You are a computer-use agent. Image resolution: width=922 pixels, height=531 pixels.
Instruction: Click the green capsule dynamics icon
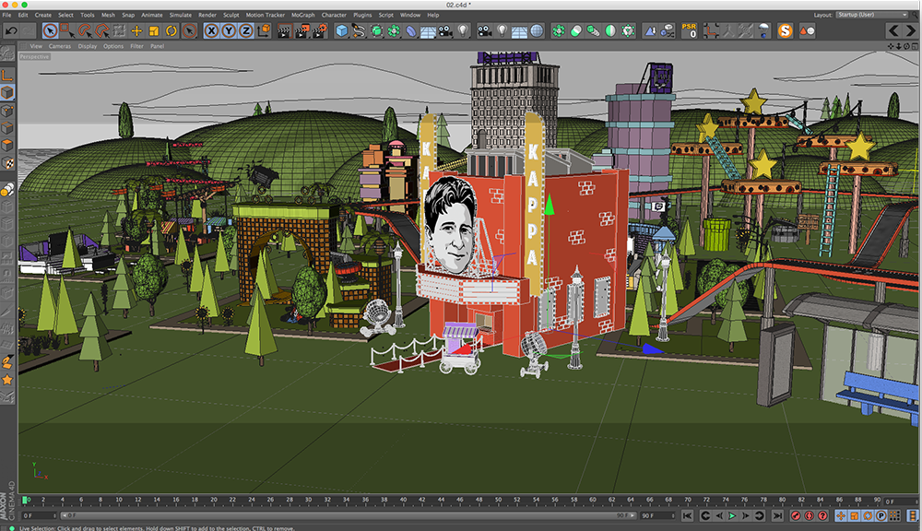(576, 30)
